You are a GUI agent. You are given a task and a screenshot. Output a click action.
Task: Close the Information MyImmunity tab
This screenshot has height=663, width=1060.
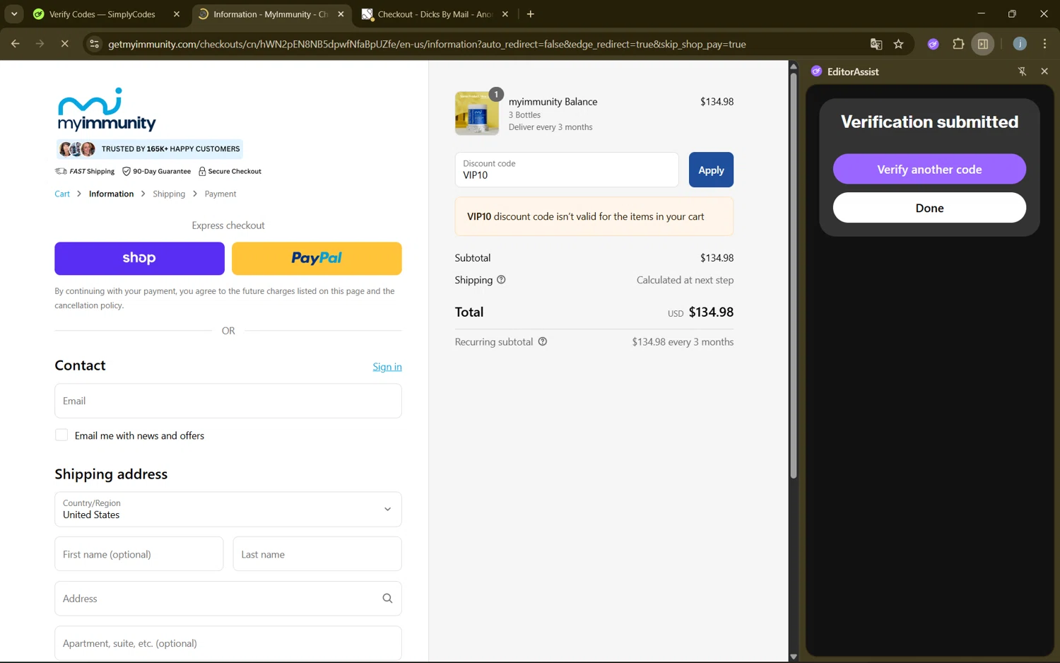click(341, 14)
